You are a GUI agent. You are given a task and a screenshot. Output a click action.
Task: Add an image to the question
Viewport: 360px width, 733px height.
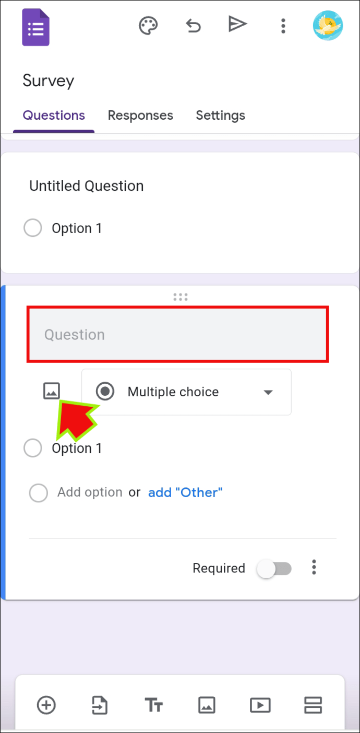51,391
